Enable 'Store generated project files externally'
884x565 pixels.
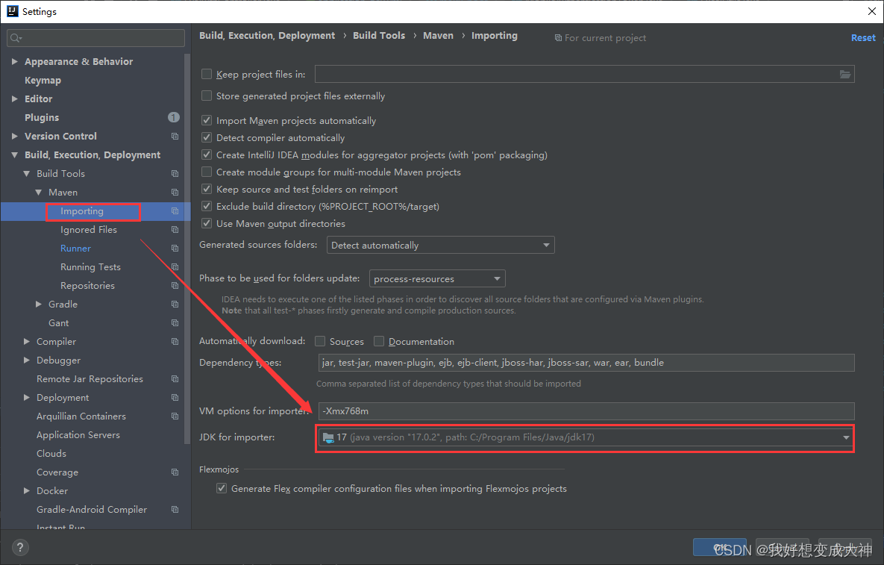click(207, 96)
